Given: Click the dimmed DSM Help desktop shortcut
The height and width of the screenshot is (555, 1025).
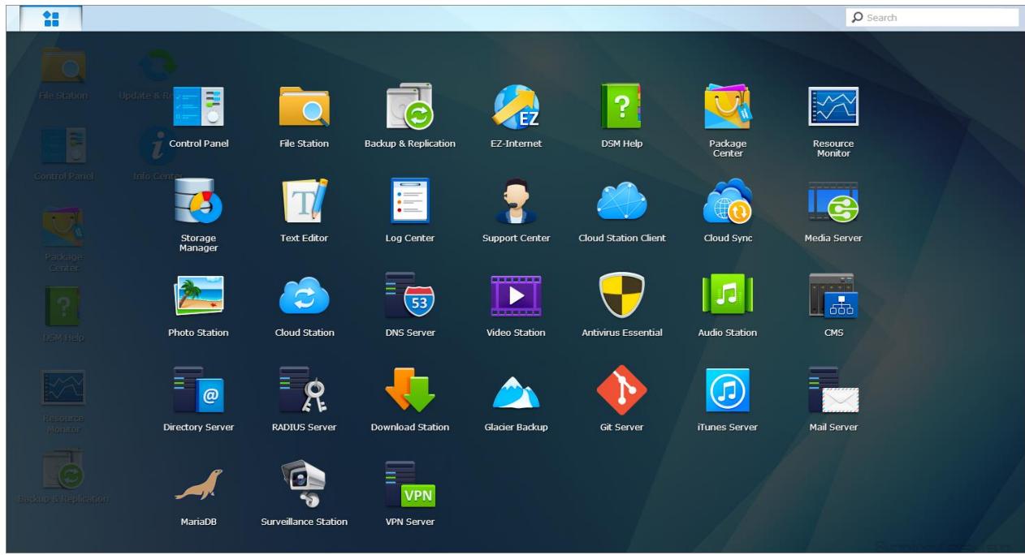Looking at the screenshot, I should (x=63, y=314).
